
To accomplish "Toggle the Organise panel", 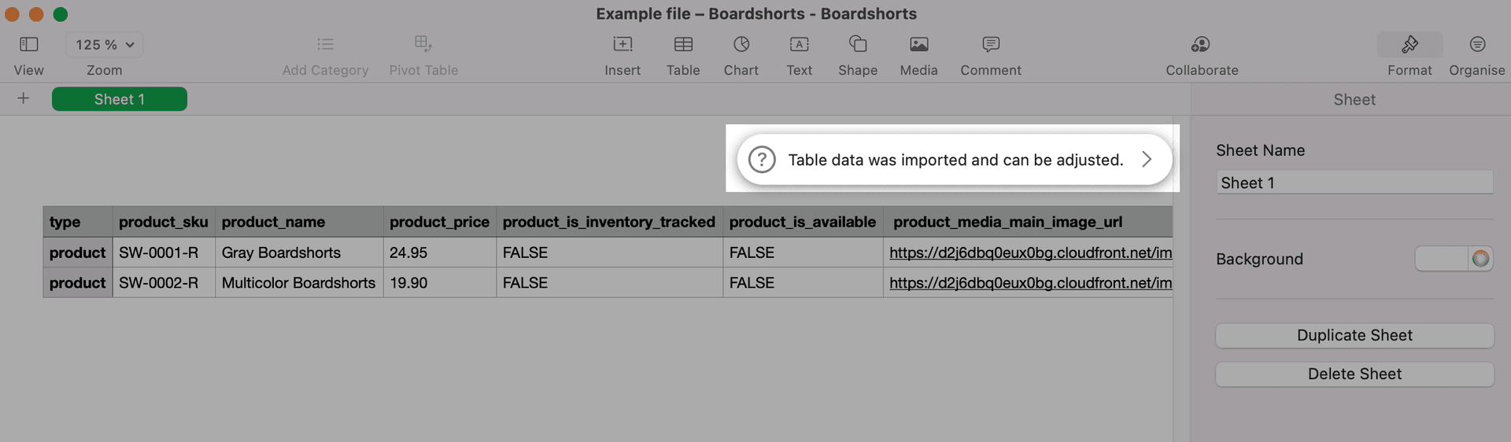I will 1477,45.
